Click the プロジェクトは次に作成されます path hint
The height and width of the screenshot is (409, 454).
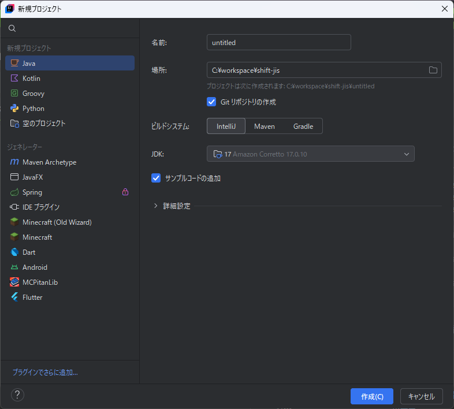click(x=291, y=86)
